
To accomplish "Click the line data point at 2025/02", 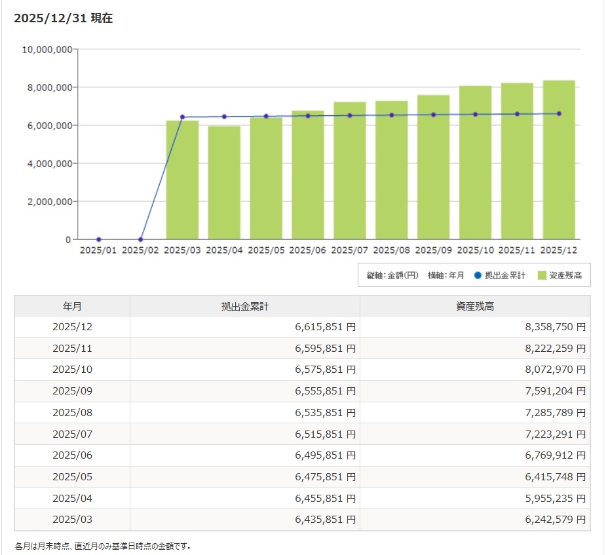I will coord(140,239).
